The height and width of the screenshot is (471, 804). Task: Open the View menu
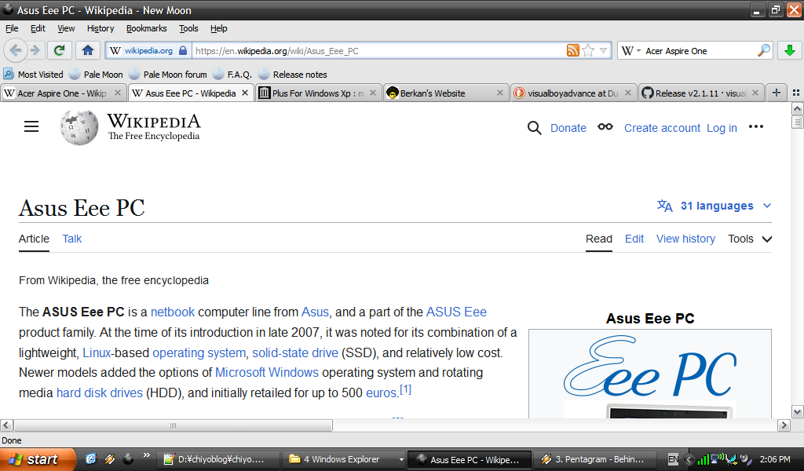pyautogui.click(x=66, y=28)
